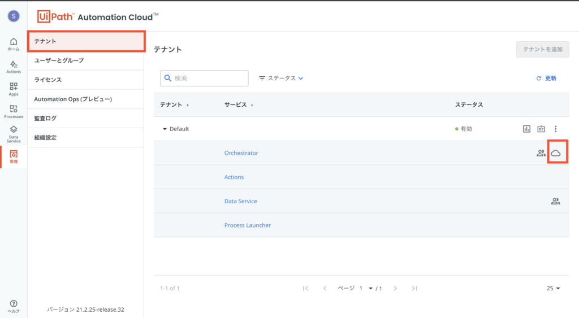Click the 1-1 of 1 count
Viewport: 579px width, 318px height.
(x=170, y=288)
